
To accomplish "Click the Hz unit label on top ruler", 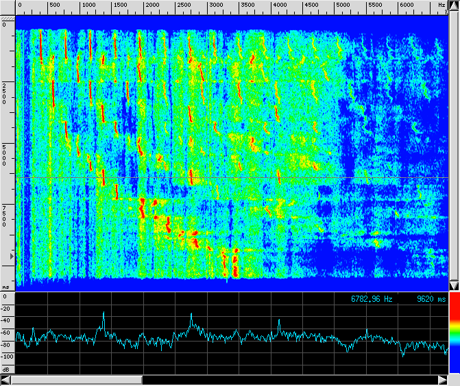I will 441,5.
